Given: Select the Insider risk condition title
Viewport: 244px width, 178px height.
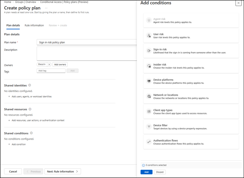Looking at the screenshot, I should pos(160,65).
